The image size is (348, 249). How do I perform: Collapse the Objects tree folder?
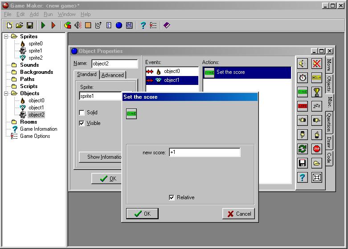[x=7, y=93]
